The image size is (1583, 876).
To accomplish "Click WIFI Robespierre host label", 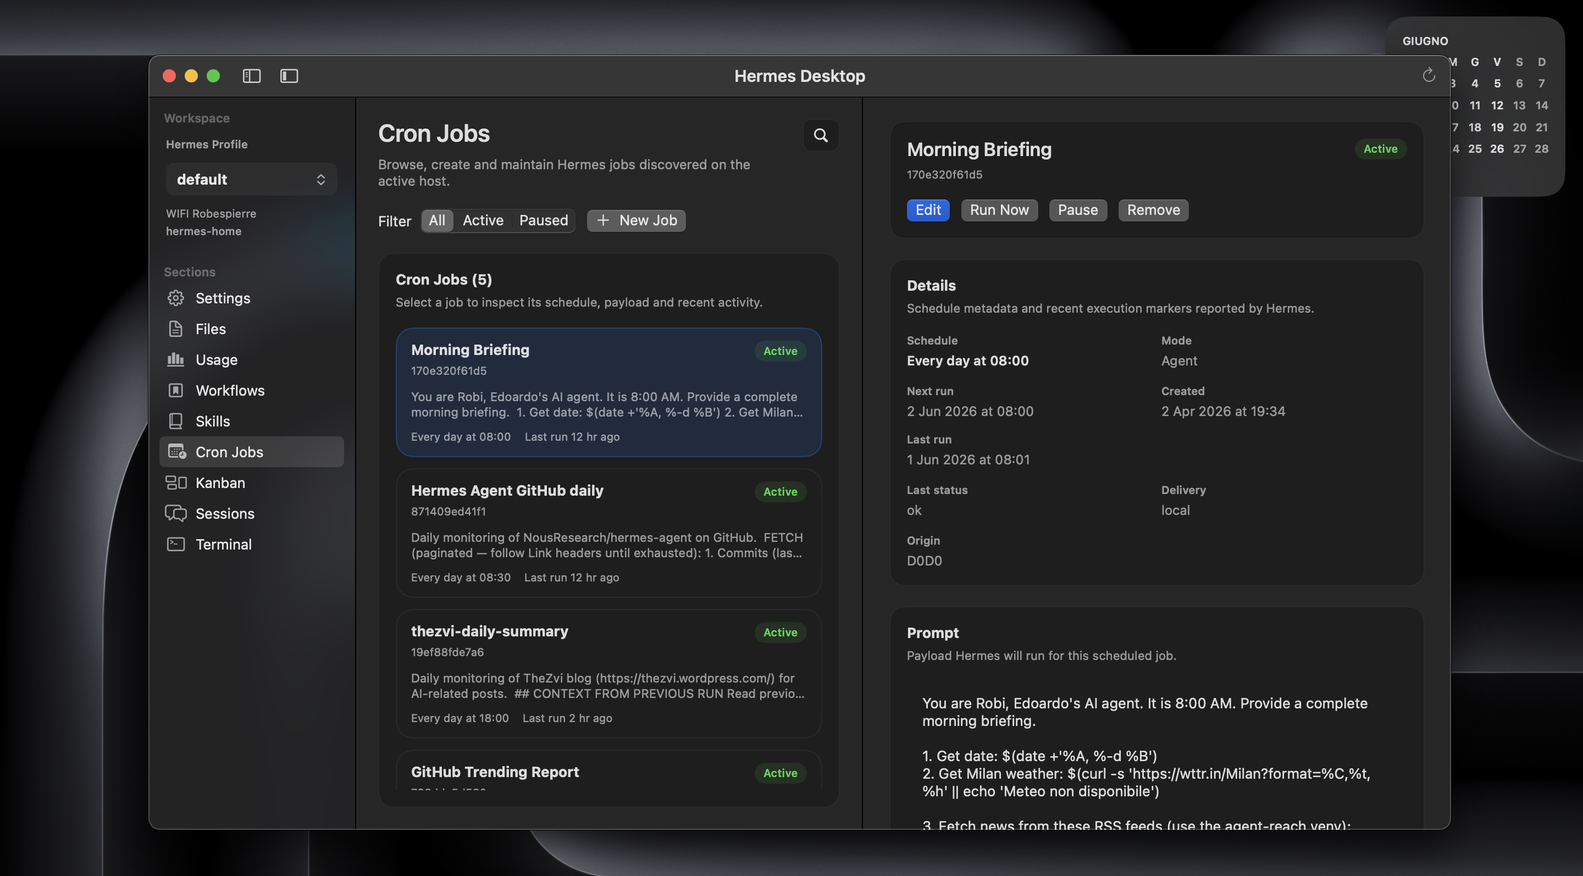I will click(x=211, y=213).
